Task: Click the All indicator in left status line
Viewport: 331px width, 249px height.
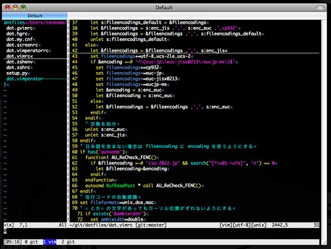Action: tap(62, 225)
